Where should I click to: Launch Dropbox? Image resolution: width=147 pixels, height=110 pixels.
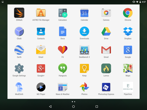[x=128, y=31]
